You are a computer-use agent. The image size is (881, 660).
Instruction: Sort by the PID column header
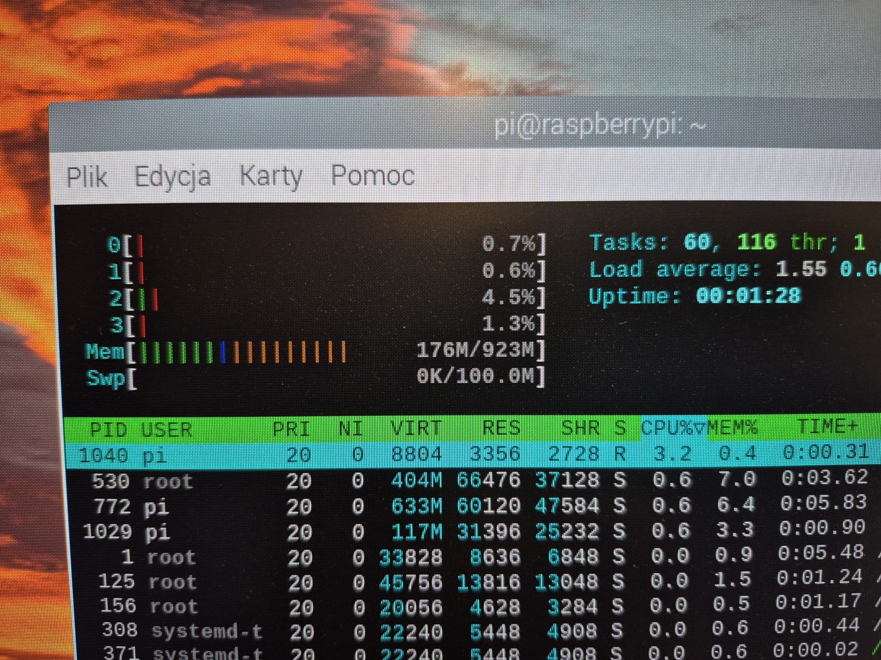click(108, 429)
